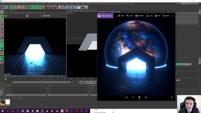Open viewport Cameras menu
The image size is (201, 113).
click(75, 11)
